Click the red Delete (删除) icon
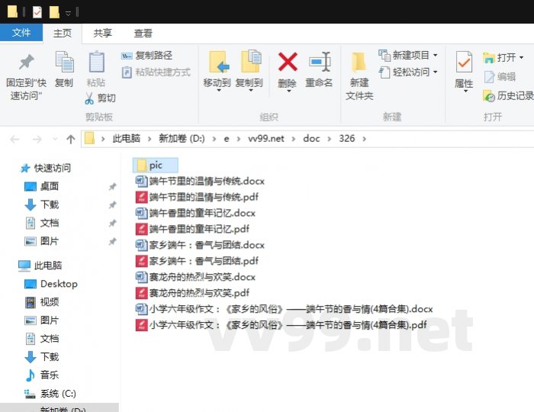Image resolution: width=534 pixels, height=412 pixels. point(288,62)
